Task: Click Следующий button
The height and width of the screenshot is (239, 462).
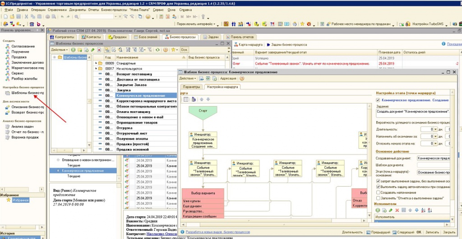Action: tap(403, 233)
